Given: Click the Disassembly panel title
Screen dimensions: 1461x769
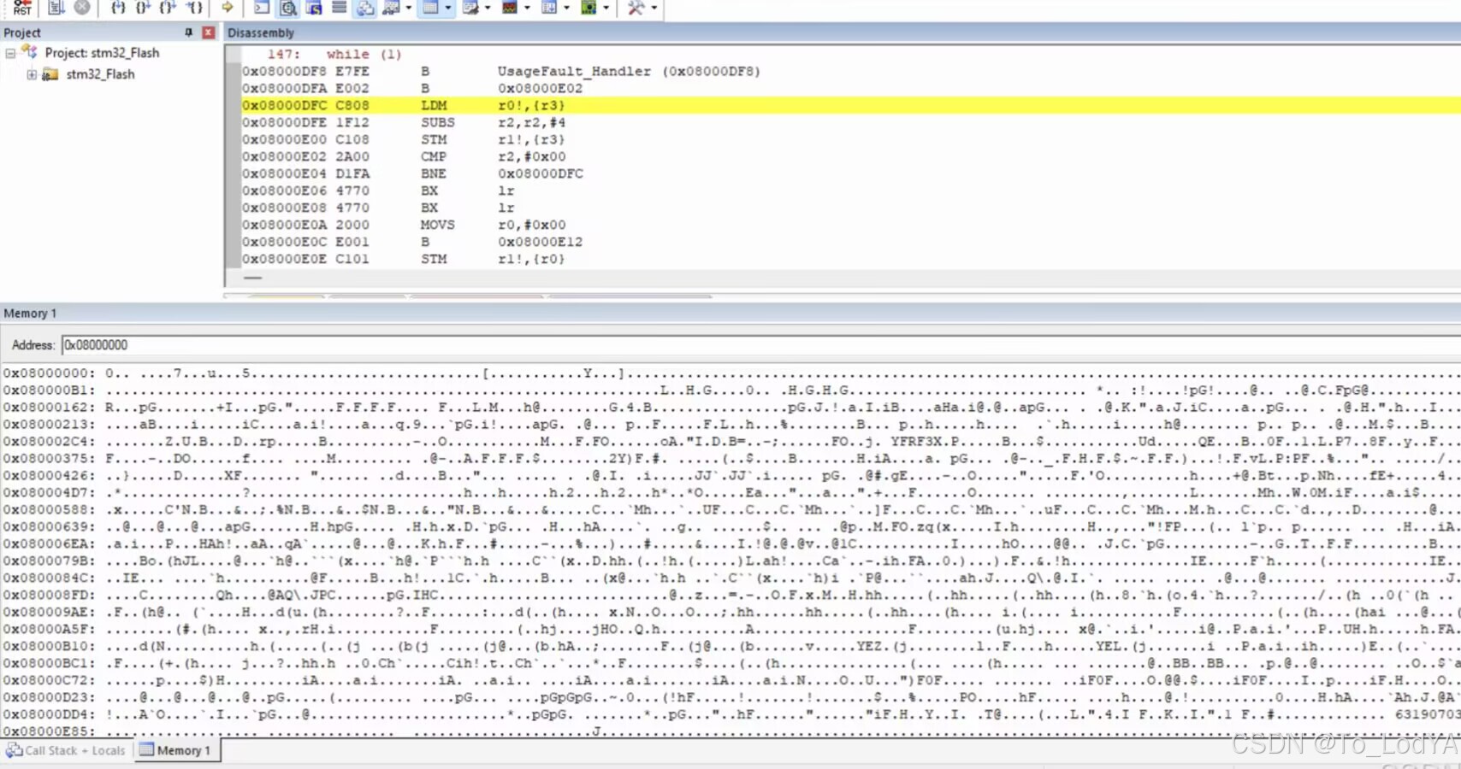Looking at the screenshot, I should point(260,32).
